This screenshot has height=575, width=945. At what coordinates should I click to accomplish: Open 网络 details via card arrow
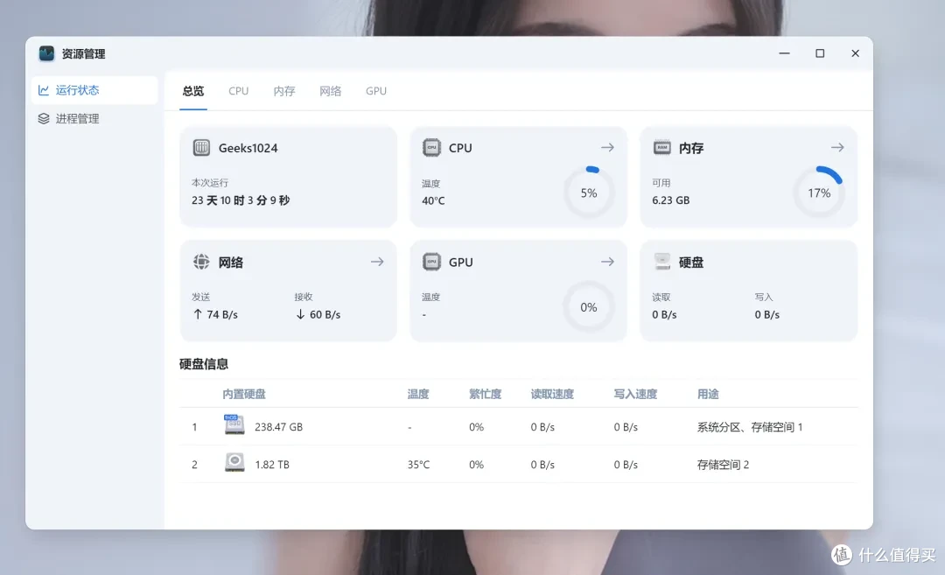(377, 262)
